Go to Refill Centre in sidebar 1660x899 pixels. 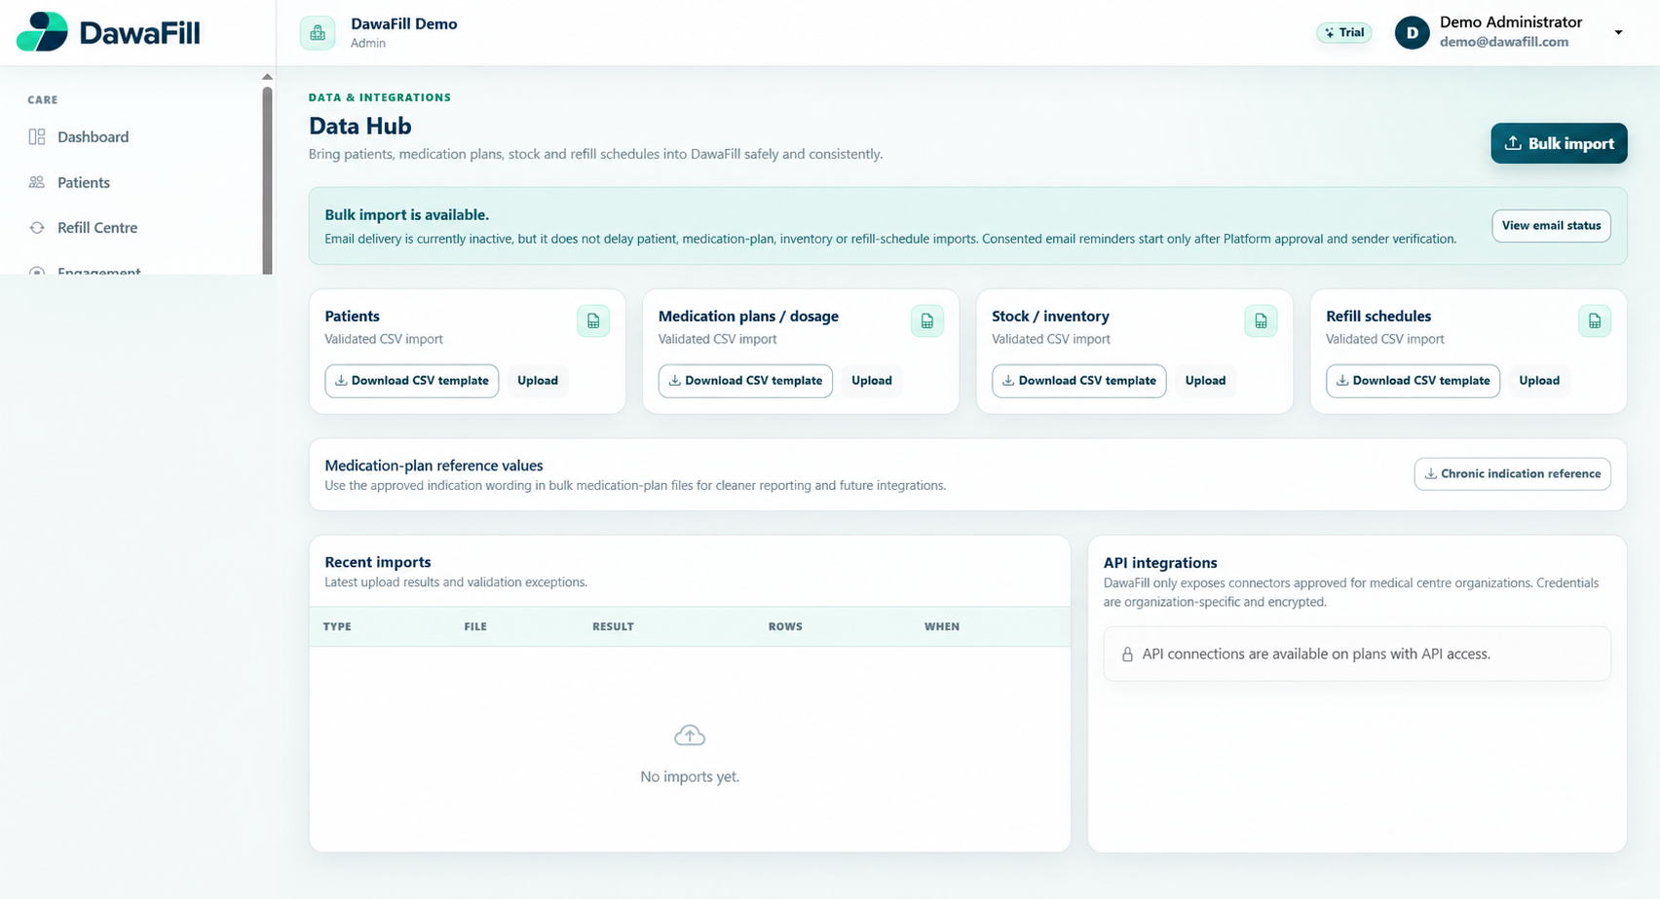coord(97,227)
